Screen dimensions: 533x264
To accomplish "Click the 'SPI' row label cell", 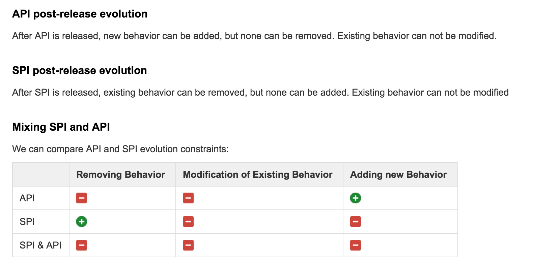I will (27, 222).
